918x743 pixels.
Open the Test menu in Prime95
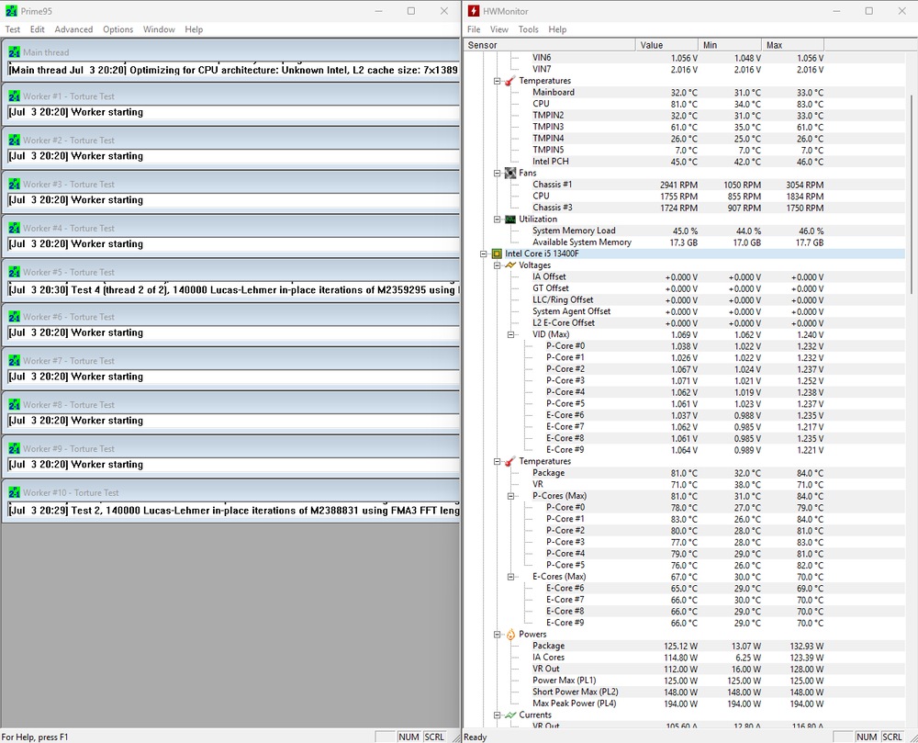(x=12, y=29)
